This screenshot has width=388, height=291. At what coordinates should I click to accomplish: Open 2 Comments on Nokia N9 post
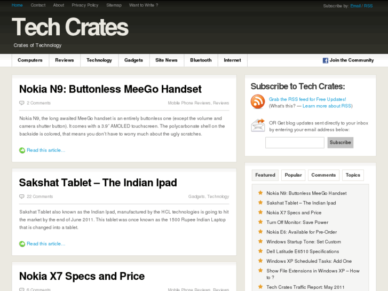(x=38, y=103)
